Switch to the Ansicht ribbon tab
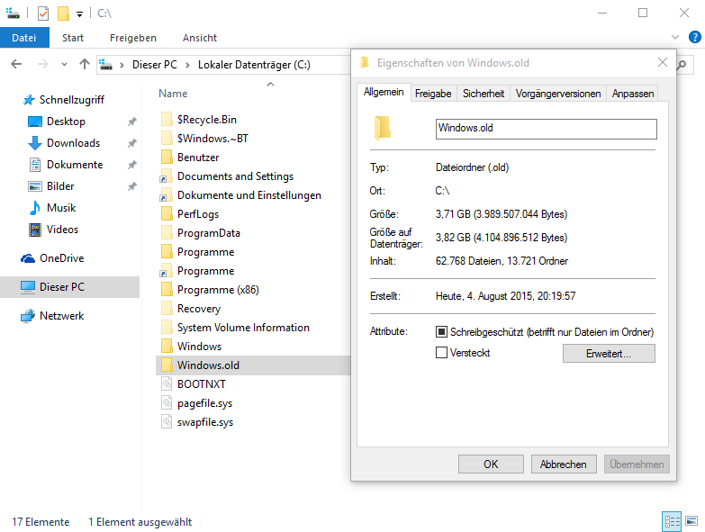Image resolution: width=705 pixels, height=532 pixels. point(200,38)
